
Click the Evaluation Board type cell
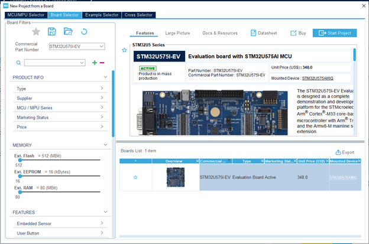click(248, 177)
